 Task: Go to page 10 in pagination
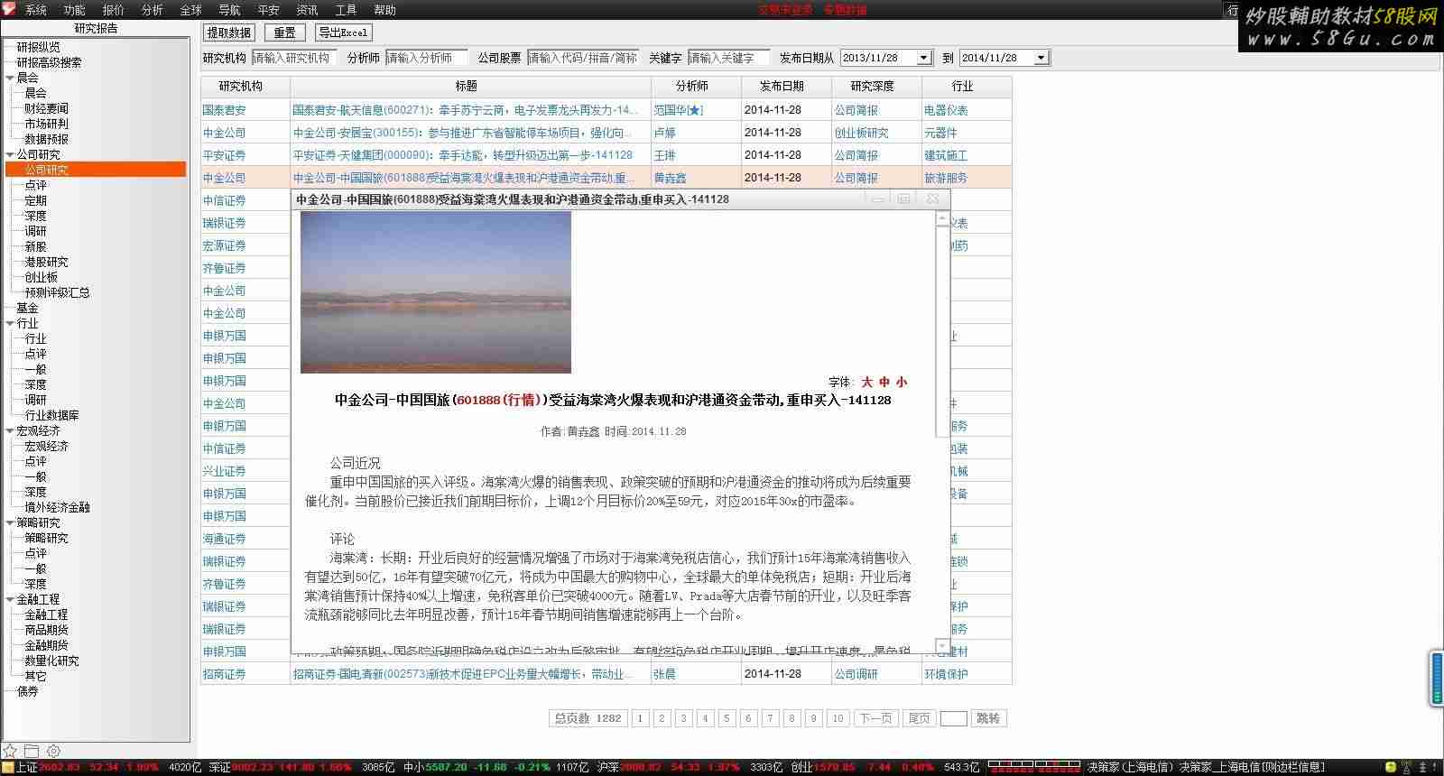coord(838,718)
